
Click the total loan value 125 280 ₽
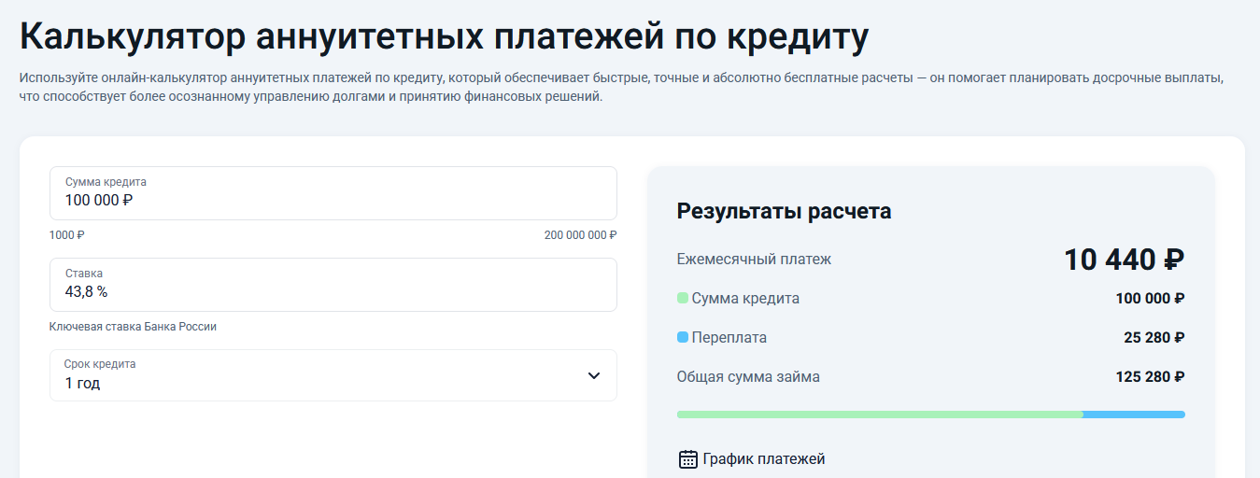[x=1150, y=377]
